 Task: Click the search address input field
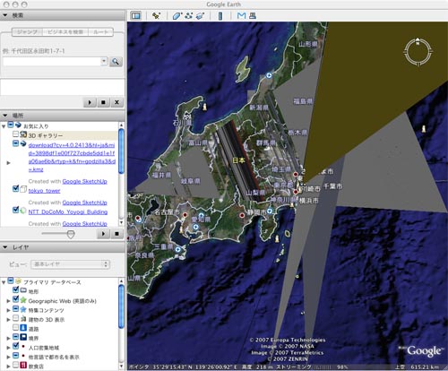click(x=52, y=62)
